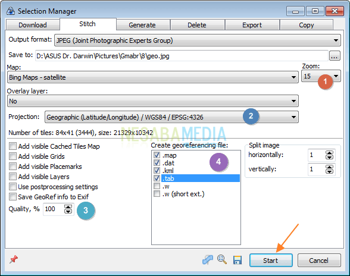Toggle Save GeoRef info to Exif
The image size is (350, 276).
pos(12,197)
